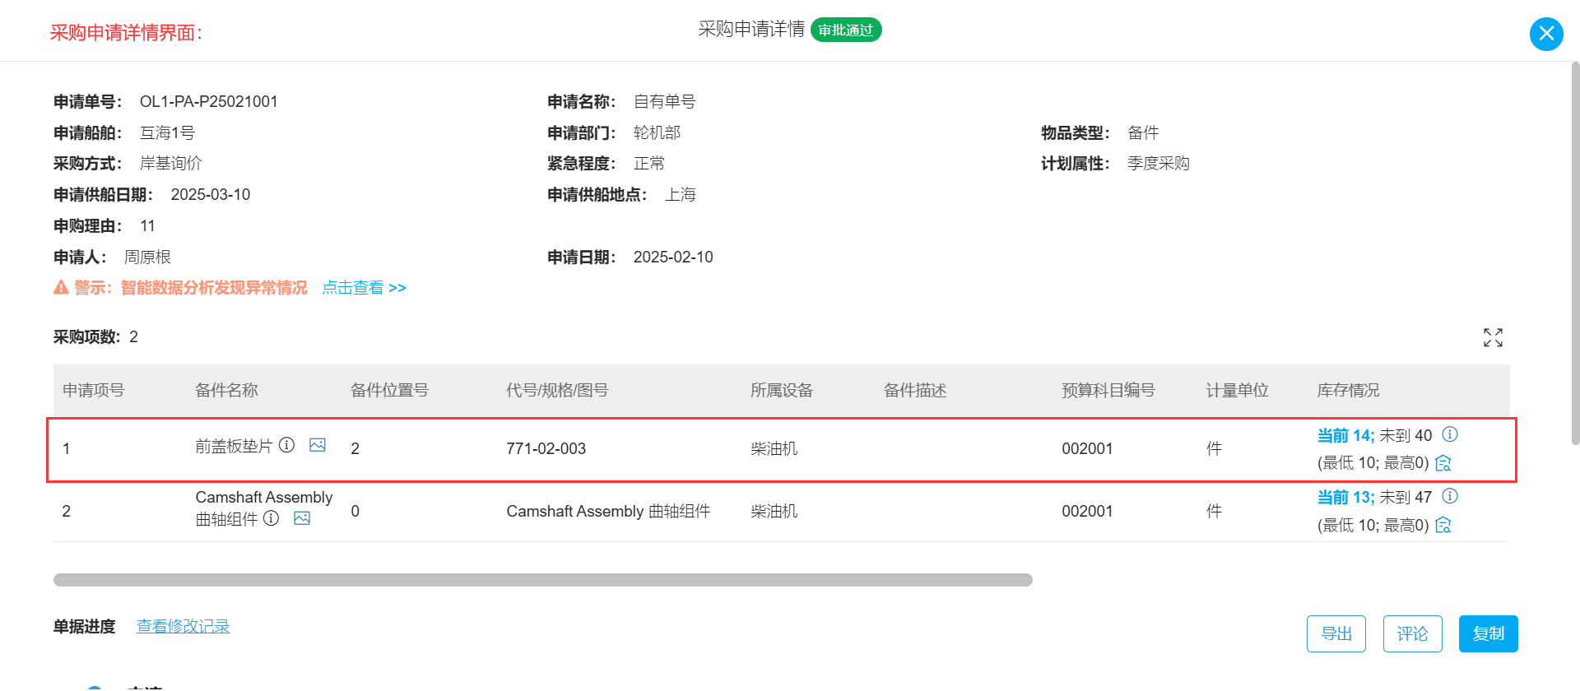This screenshot has height=691, width=1580.
Task: Click 岸基询价 purchase method value
Action: click(171, 163)
